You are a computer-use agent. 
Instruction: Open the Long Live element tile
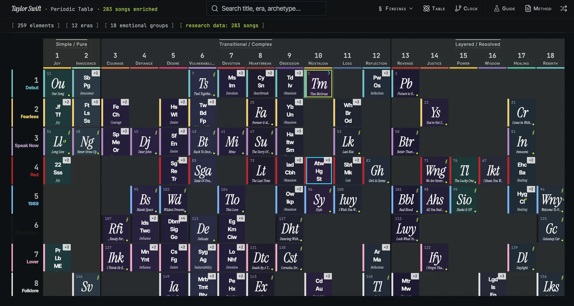[x=57, y=142]
